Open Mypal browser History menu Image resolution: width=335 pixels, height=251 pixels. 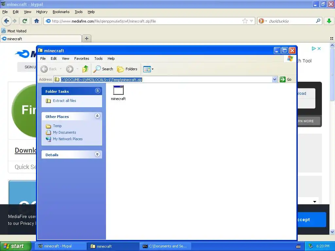[42, 12]
